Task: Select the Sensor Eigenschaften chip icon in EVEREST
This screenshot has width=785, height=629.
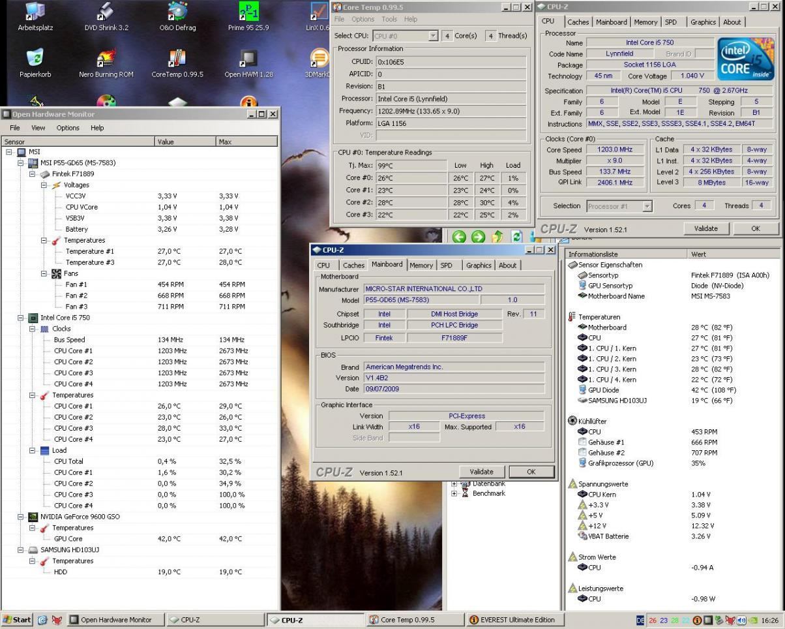Action: point(572,265)
